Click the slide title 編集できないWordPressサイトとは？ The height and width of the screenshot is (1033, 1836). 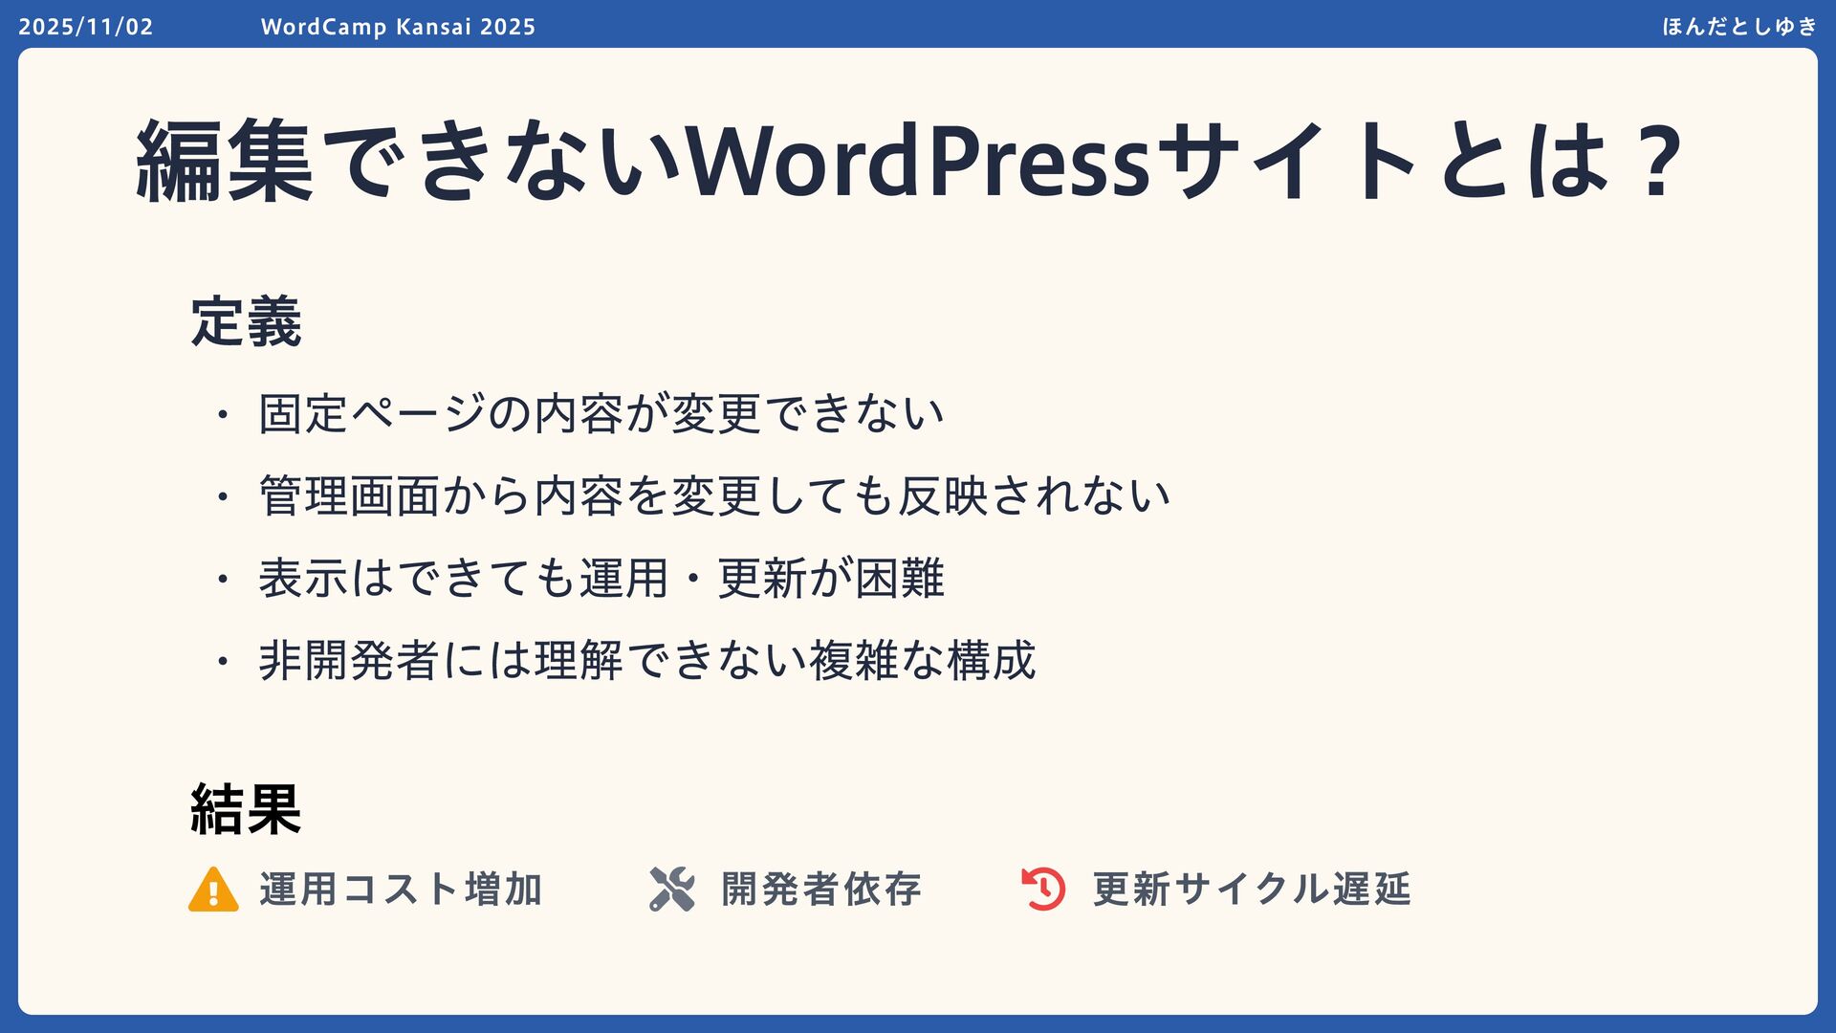point(908,161)
